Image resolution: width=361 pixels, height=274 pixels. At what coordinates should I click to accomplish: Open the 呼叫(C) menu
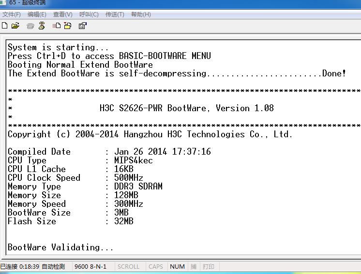click(x=89, y=14)
